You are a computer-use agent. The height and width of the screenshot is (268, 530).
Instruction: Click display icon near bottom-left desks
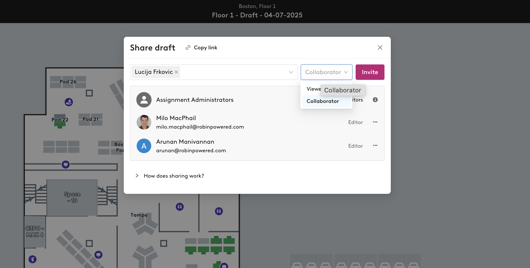coord(98,255)
